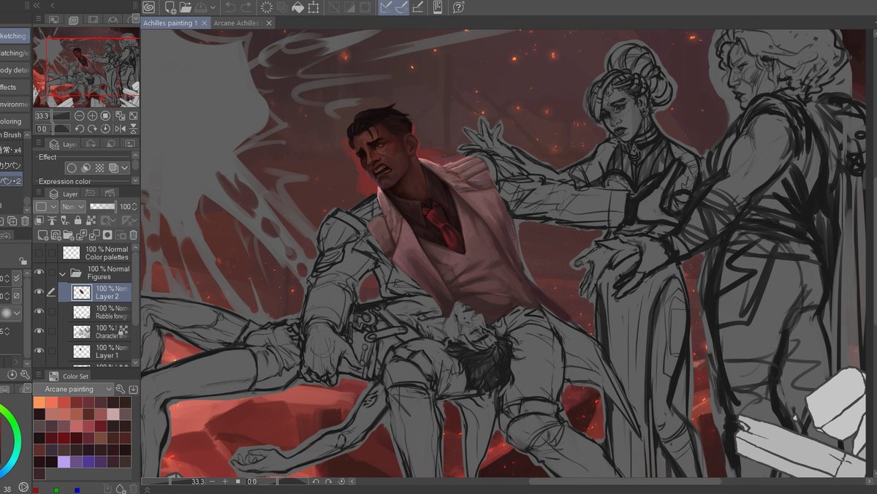This screenshot has width=877, height=494.
Task: Create a new canvas file
Action: (170, 7)
